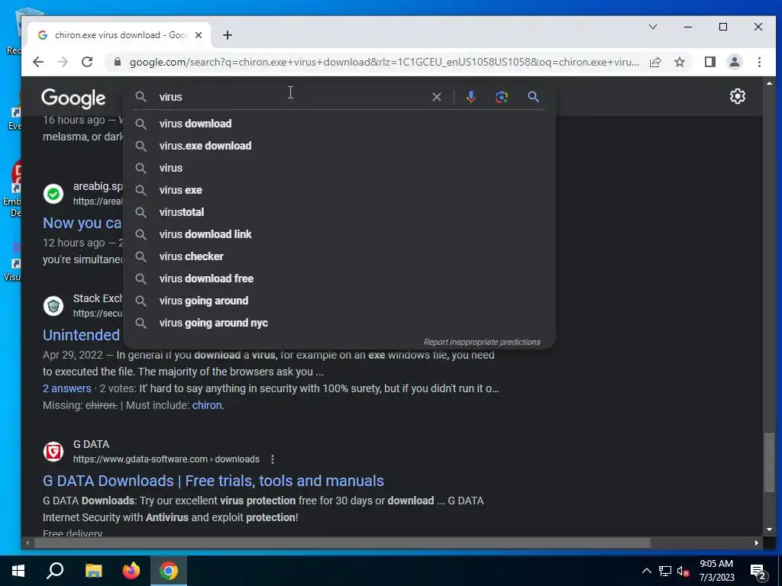782x586 pixels.
Task: Click into the Google search input field
Action: click(x=292, y=97)
